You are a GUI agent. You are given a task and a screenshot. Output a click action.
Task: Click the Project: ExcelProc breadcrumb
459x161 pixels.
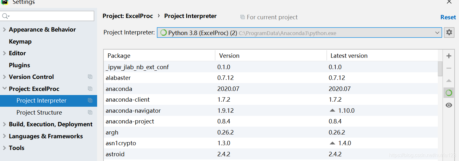click(x=128, y=16)
